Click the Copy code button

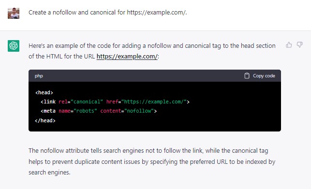(x=260, y=76)
